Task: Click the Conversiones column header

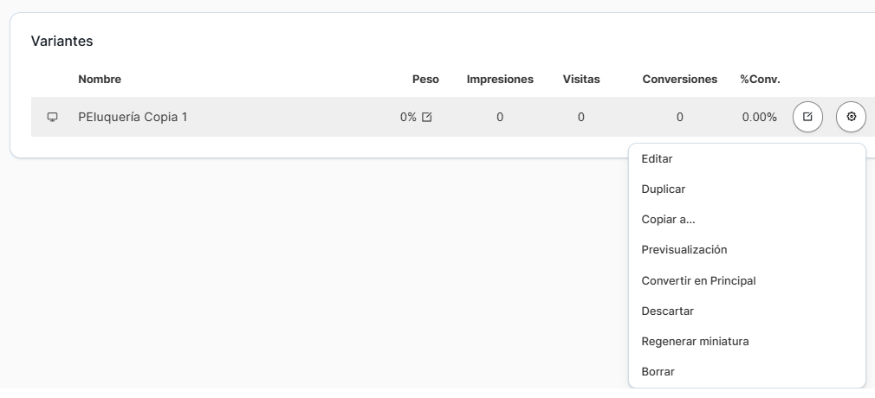Action: click(x=679, y=80)
